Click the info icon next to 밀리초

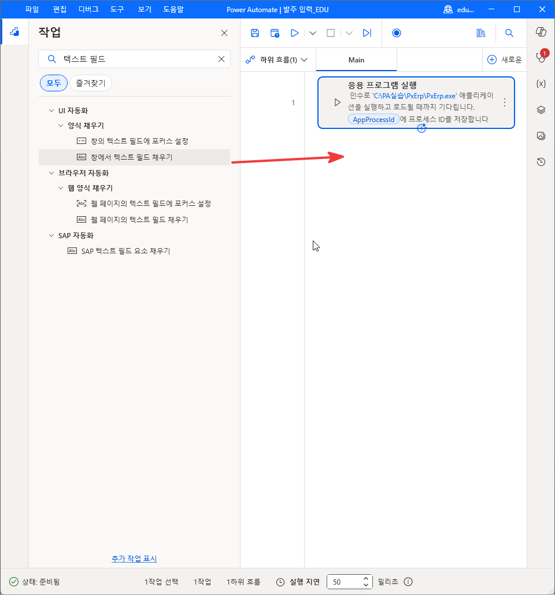408,582
